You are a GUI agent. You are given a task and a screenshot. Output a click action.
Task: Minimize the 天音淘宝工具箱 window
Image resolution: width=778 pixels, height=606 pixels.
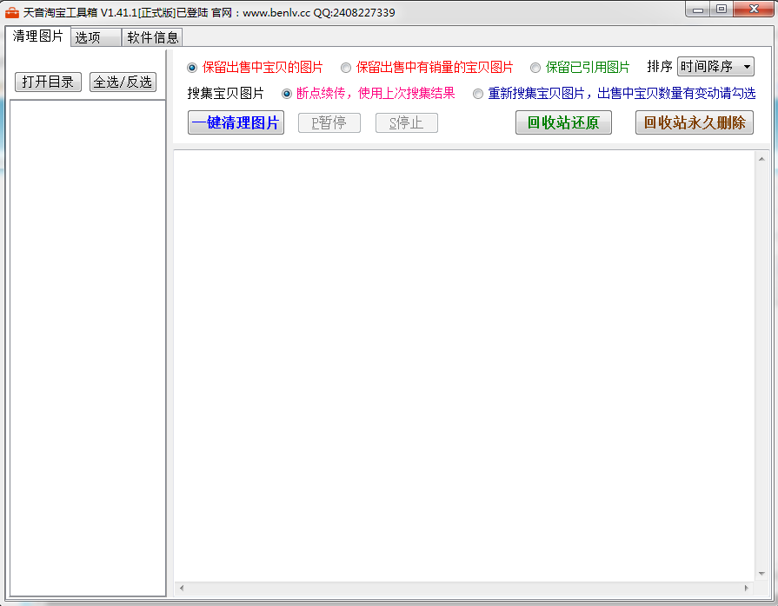(x=698, y=10)
